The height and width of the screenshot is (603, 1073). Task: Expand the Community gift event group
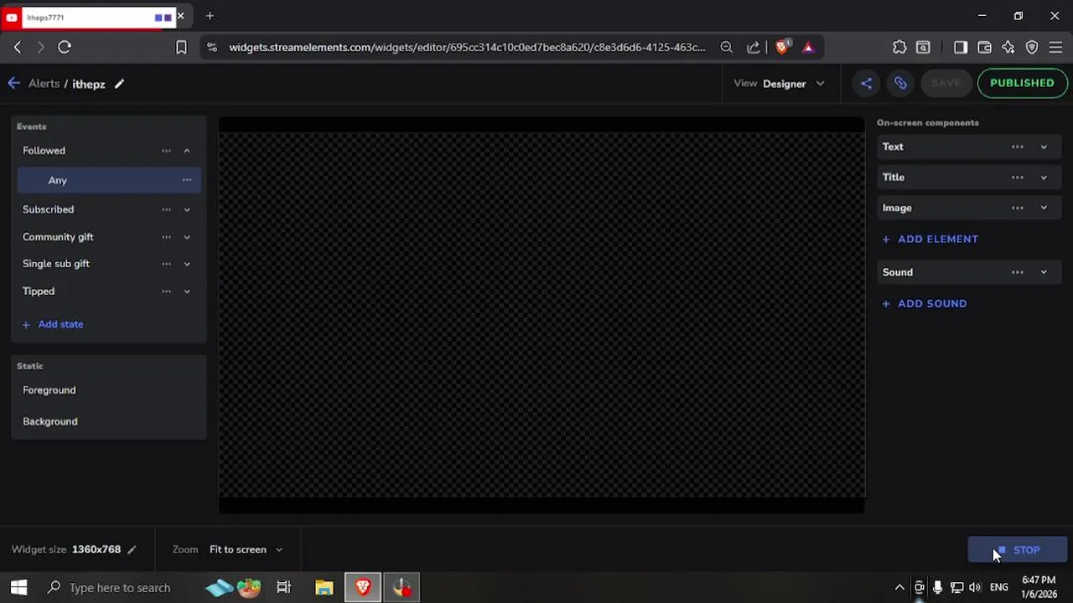[187, 237]
